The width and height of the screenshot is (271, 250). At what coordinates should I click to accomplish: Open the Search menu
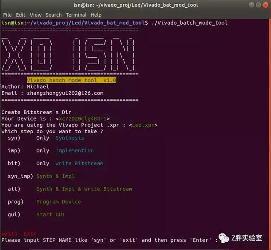(54, 15)
